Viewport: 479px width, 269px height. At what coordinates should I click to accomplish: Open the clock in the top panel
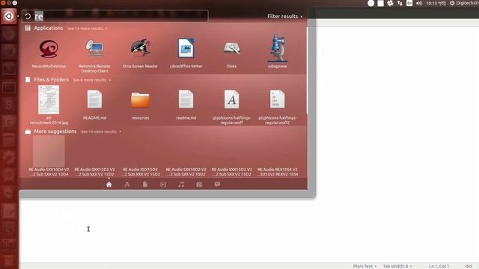436,3
